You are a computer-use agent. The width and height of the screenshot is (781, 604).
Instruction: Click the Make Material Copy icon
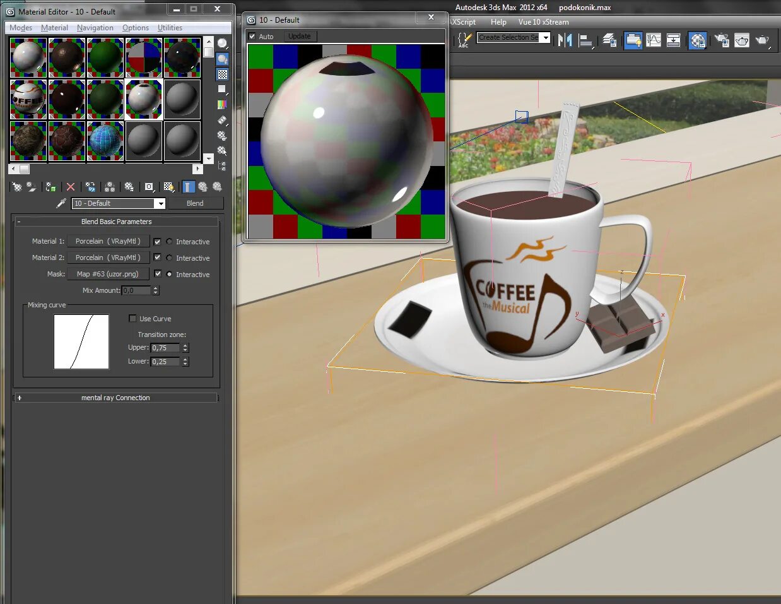click(90, 187)
